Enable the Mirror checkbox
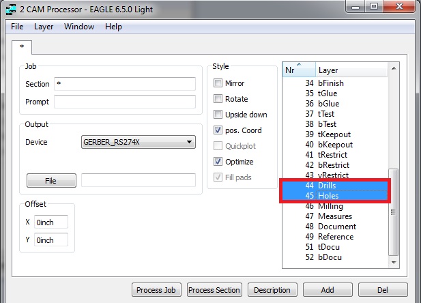Viewport: 421px width, 303px height. click(x=218, y=83)
